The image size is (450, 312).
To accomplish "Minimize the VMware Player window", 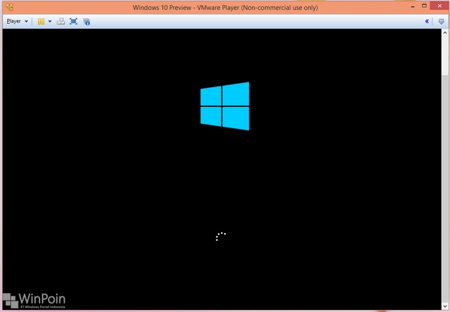I will 413,6.
